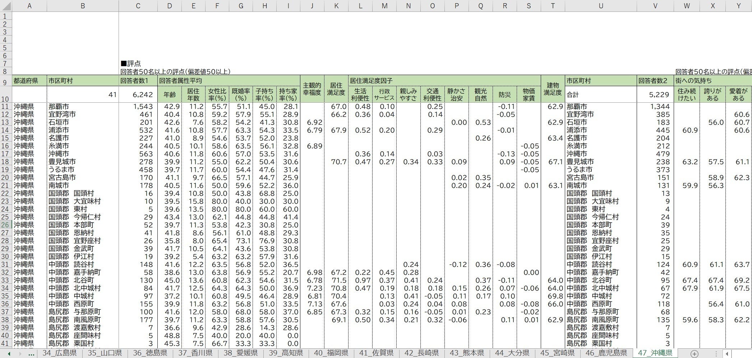Select the 44_大分県 sheet tab
This screenshot has width=752, height=358.
pos(512,353)
